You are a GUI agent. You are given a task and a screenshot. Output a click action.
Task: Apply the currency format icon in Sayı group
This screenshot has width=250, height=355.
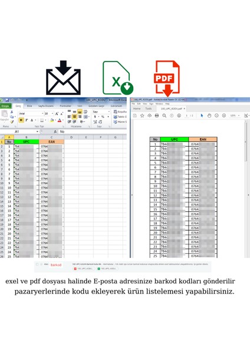click(95, 117)
